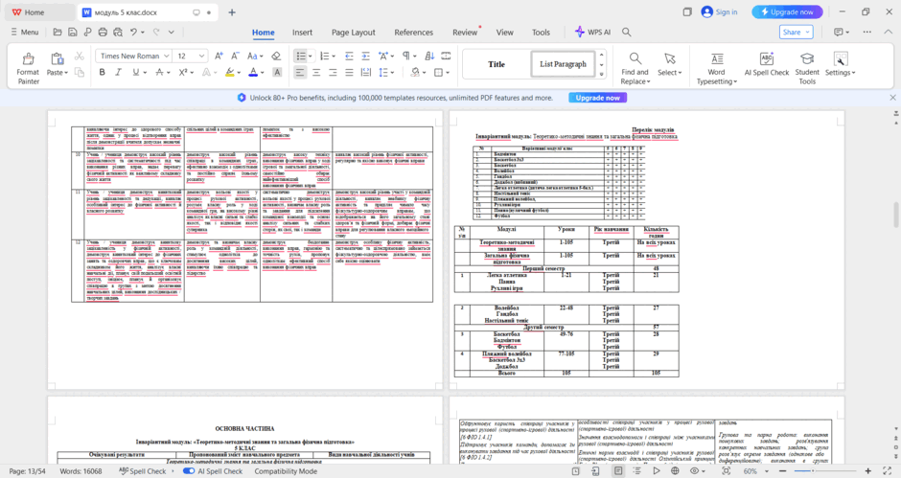Click the Upgrade now banner button
This screenshot has width=901, height=478.
click(x=597, y=98)
